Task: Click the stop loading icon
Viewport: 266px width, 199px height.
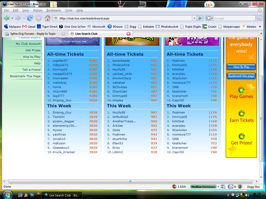Action: pos(39,18)
